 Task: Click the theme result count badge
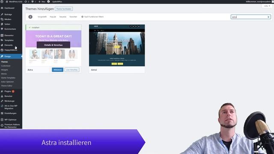coord(30,17)
